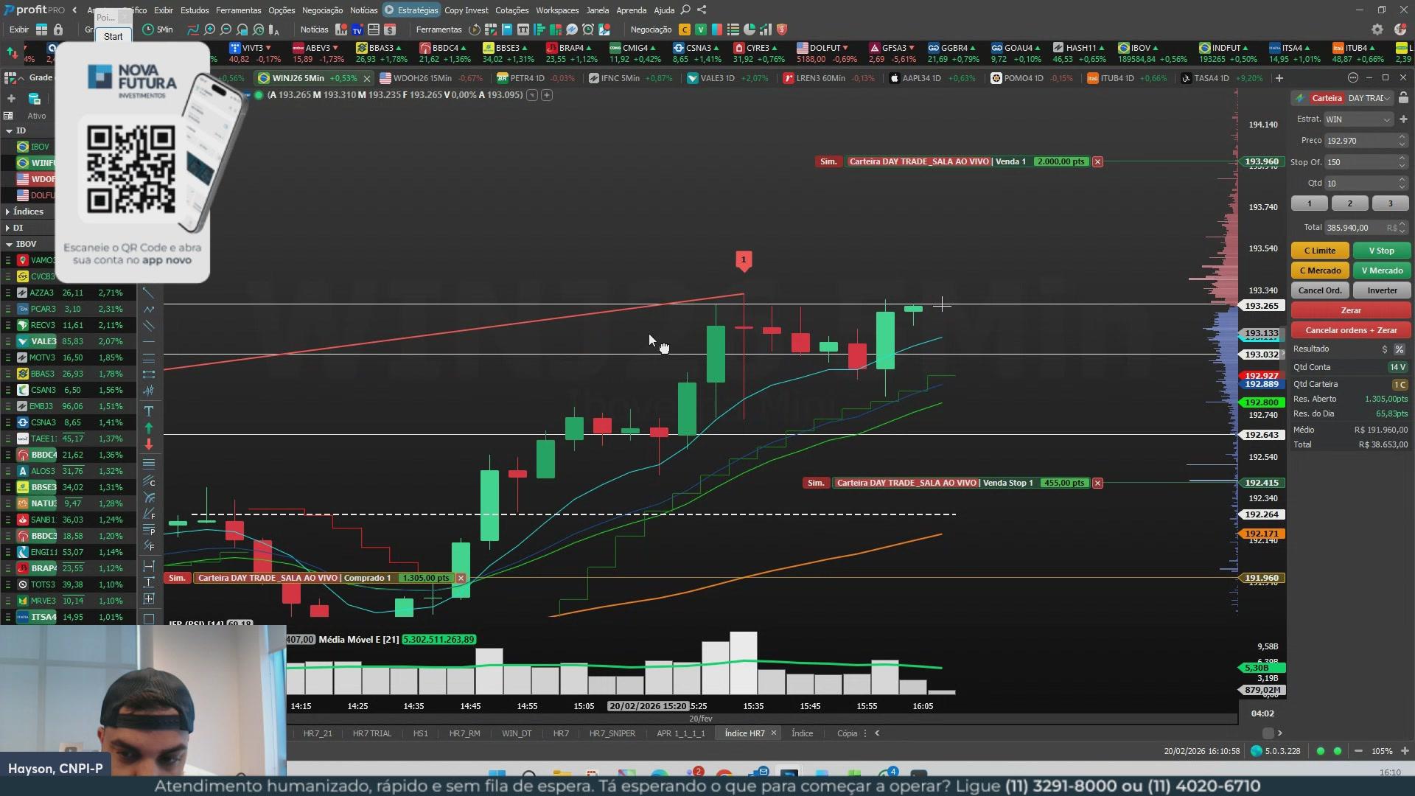Click the zoom in magnifier toolbar icon
Image resolution: width=1415 pixels, height=796 pixels.
[210, 29]
